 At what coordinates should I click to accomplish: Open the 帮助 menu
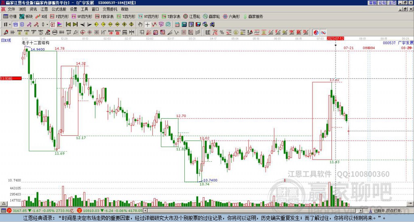[125, 9]
